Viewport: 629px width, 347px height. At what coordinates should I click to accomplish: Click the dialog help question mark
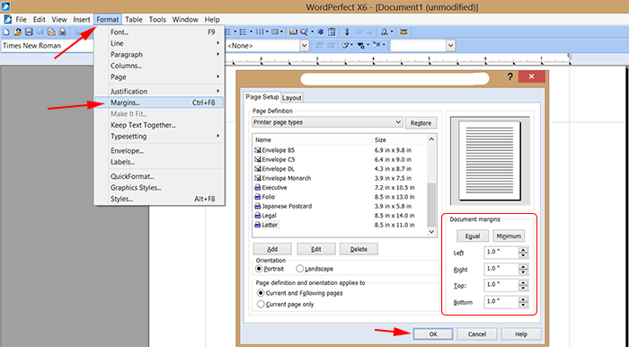coord(509,76)
